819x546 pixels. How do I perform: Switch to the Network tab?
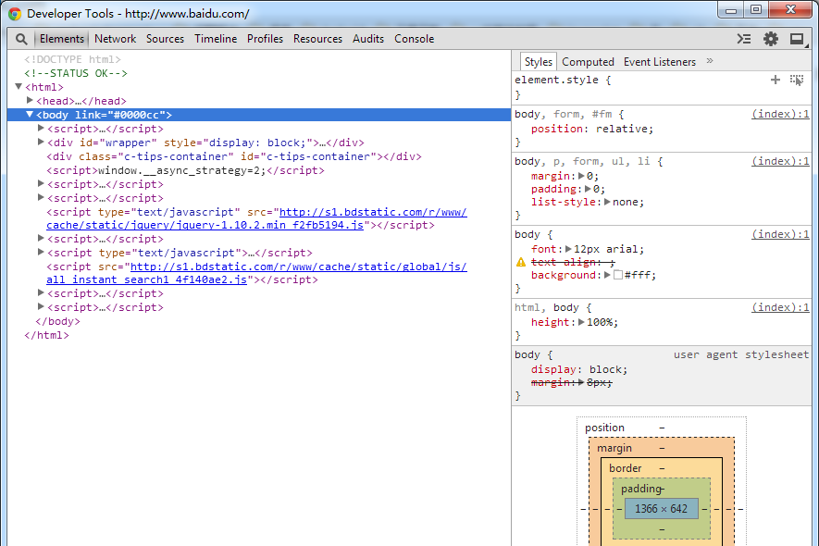pos(116,39)
